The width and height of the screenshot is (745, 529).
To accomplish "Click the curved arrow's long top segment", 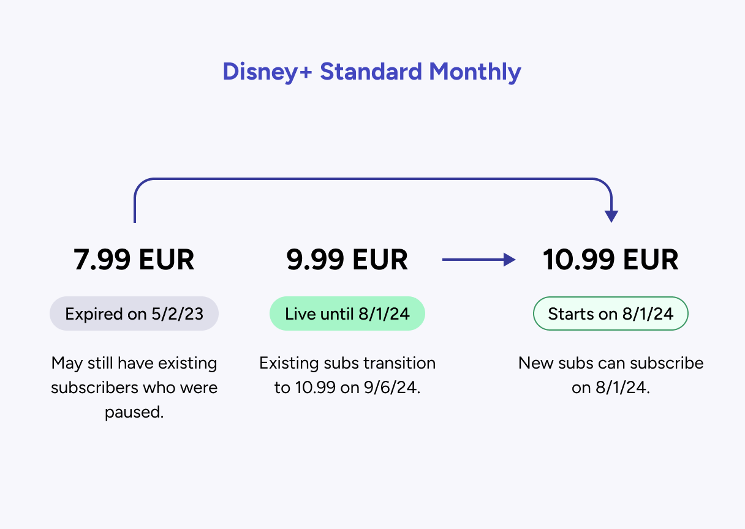I will (x=372, y=179).
